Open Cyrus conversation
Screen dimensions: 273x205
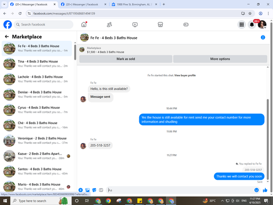37,110
